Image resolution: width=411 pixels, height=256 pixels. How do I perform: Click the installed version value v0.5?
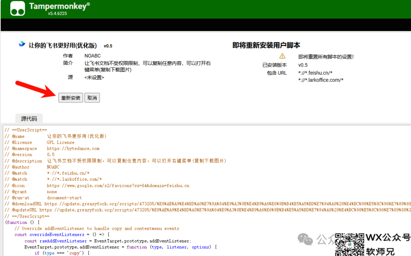click(303, 65)
